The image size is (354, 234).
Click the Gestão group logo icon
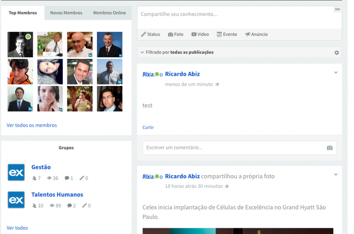16,172
